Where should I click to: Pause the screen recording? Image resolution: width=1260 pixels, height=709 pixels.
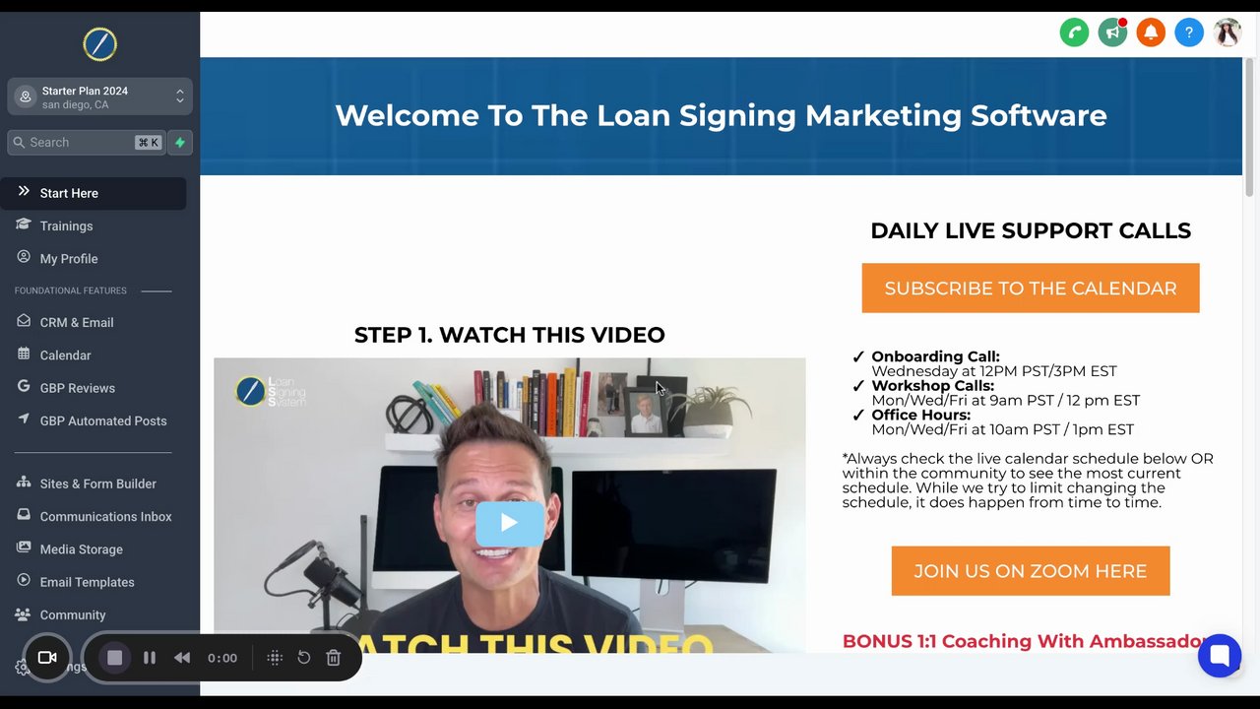click(150, 658)
